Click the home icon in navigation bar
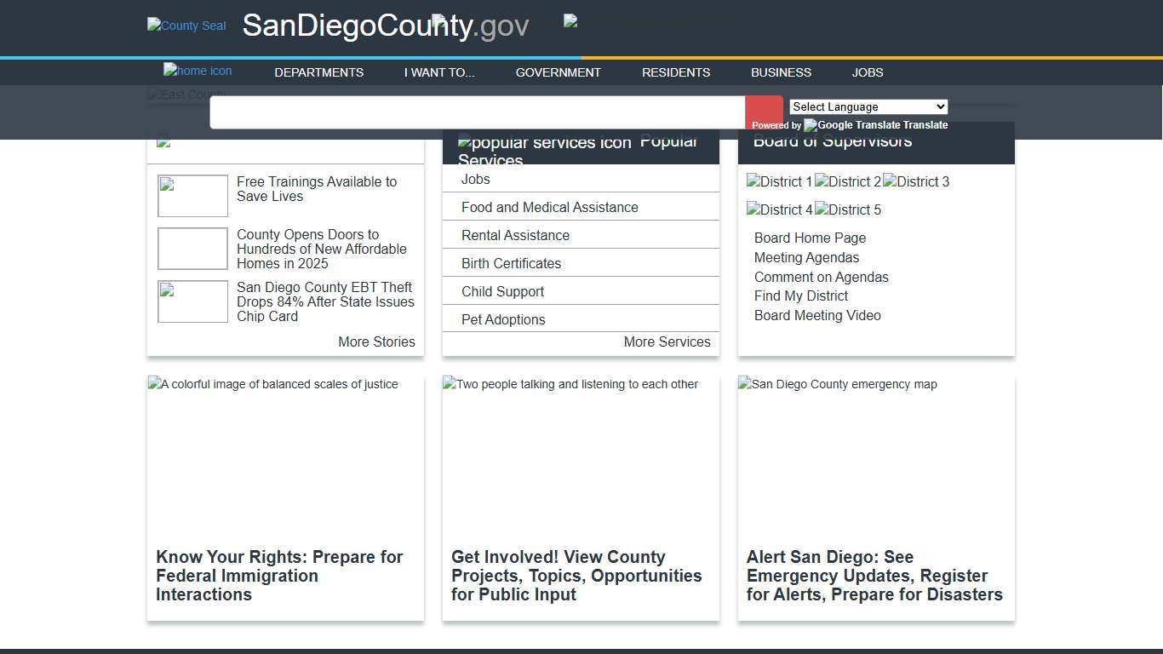Viewport: 1163px width, 654px height. pos(198,71)
